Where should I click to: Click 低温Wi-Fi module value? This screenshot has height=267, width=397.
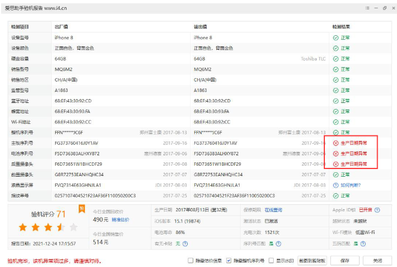tap(365, 232)
